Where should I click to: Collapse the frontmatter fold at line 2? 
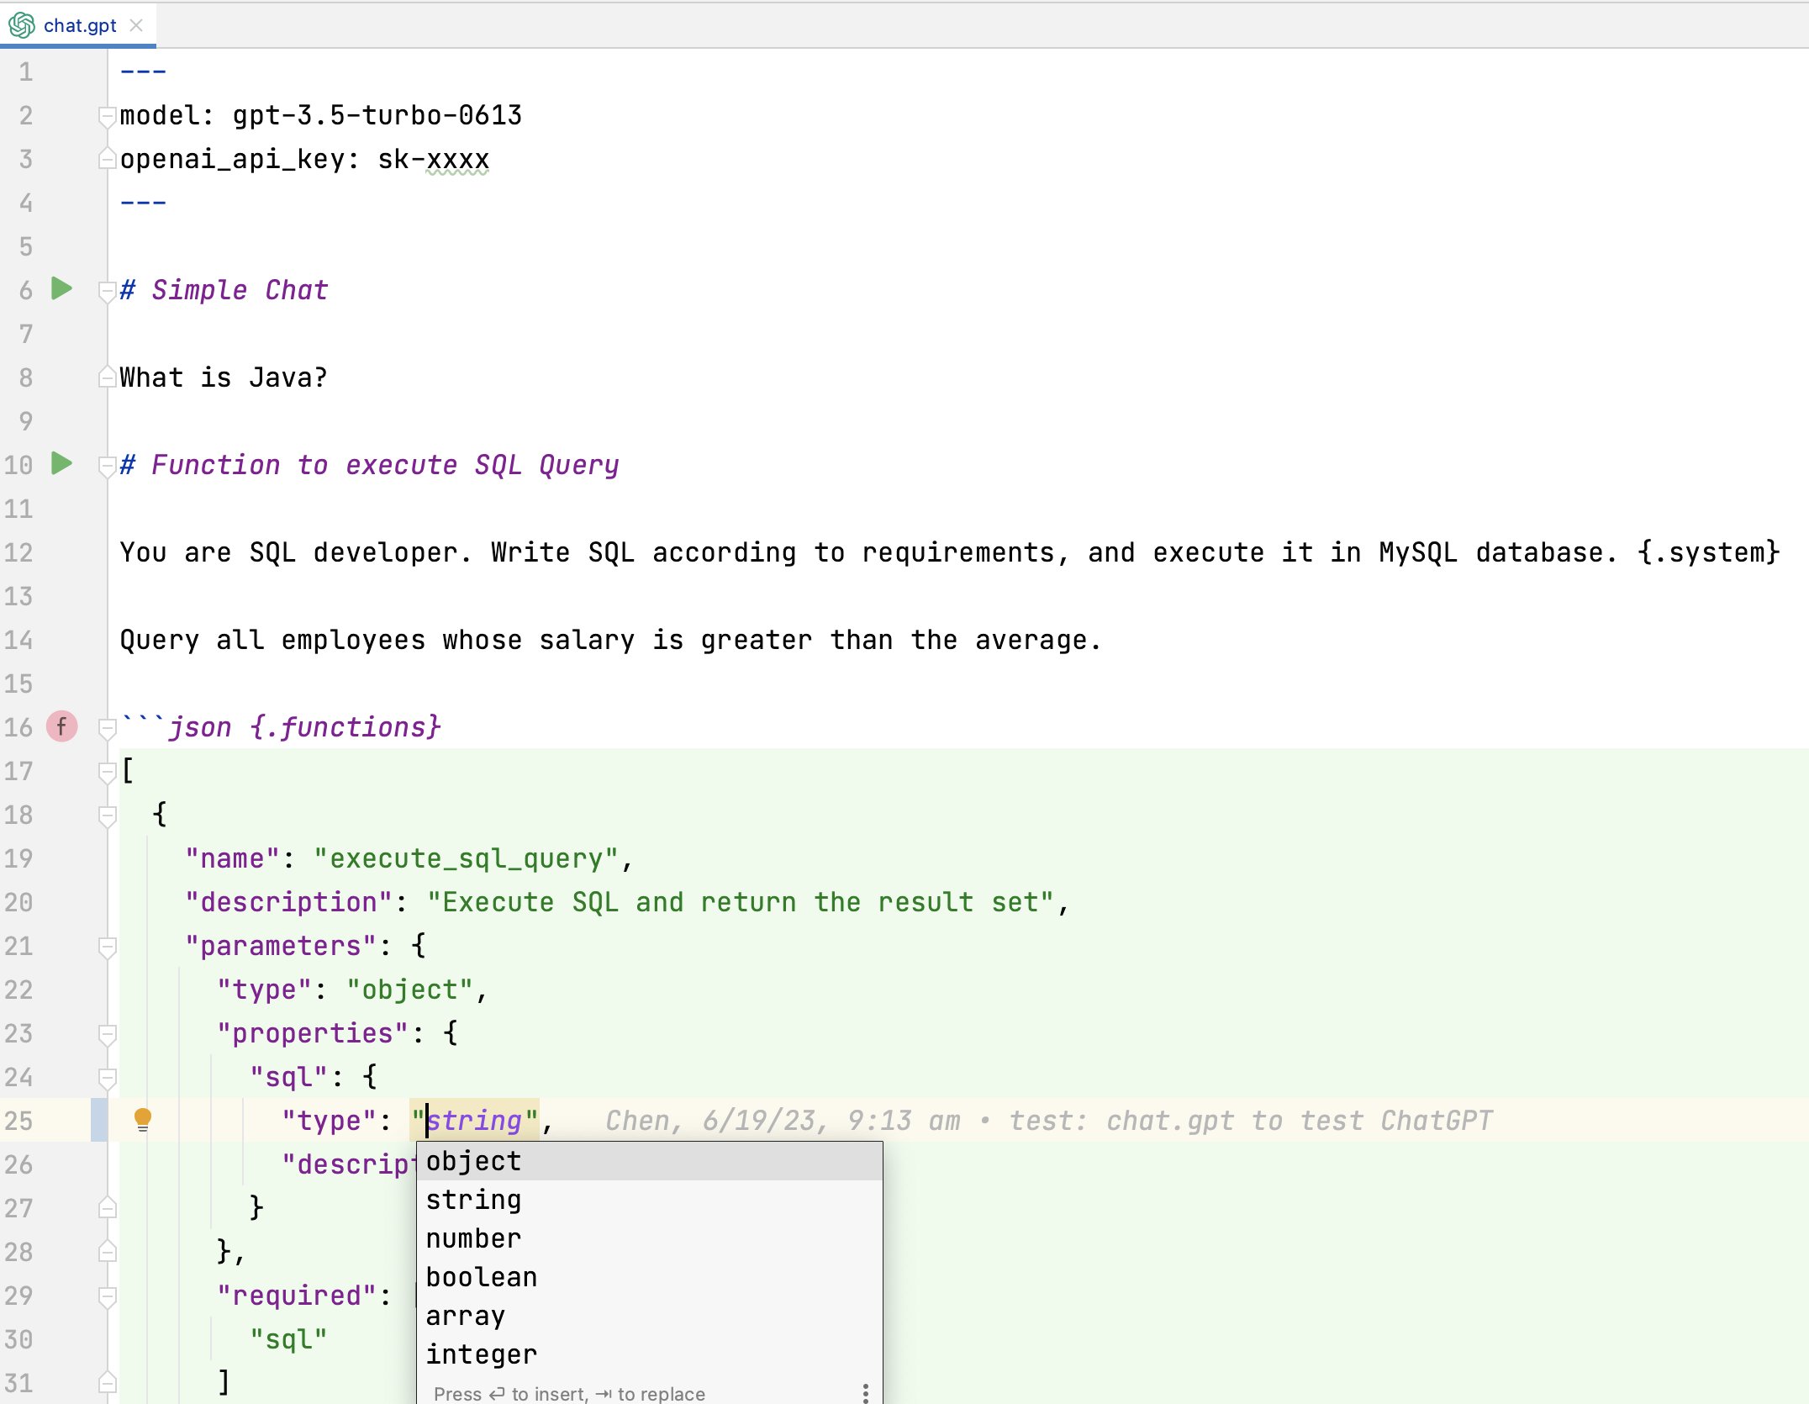106,117
